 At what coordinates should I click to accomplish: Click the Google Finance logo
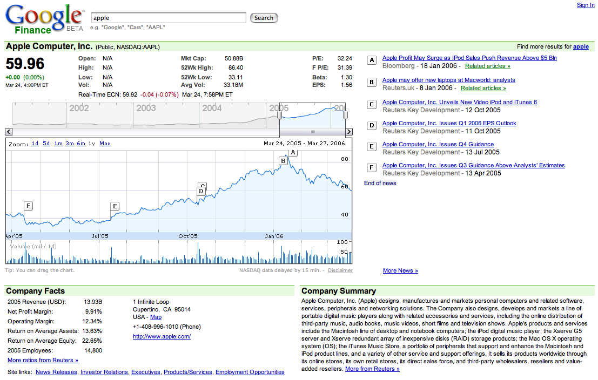pyautogui.click(x=44, y=19)
